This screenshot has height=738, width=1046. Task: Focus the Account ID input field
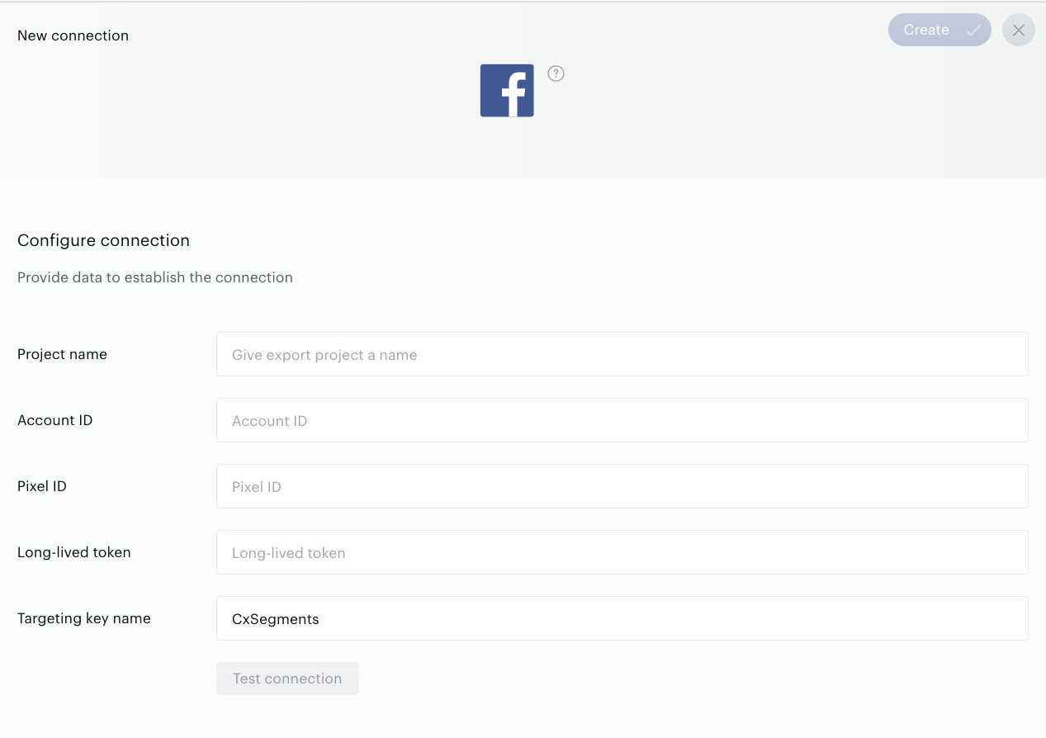pyautogui.click(x=622, y=420)
